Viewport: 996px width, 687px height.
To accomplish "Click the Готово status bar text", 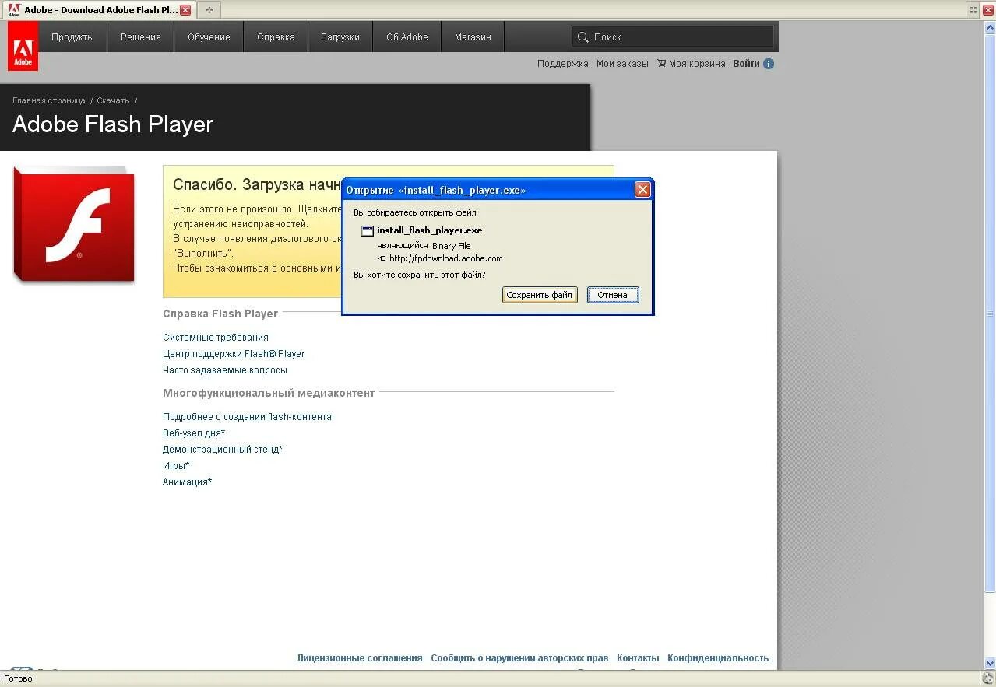I will 19,678.
